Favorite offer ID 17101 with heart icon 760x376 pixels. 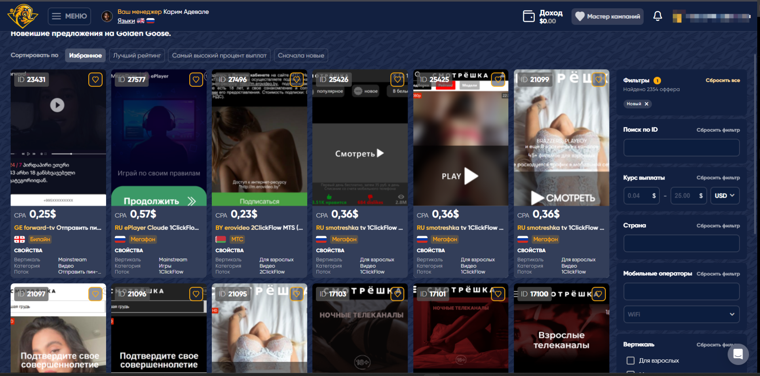coord(498,294)
